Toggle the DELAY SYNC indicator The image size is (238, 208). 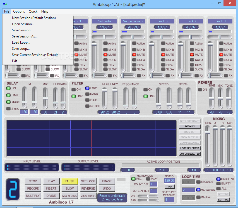click(8, 108)
